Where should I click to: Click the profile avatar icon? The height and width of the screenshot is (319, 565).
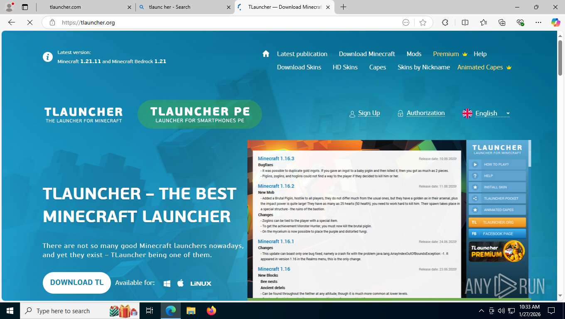(9, 7)
